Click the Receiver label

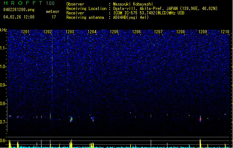pyautogui.click(x=75, y=13)
